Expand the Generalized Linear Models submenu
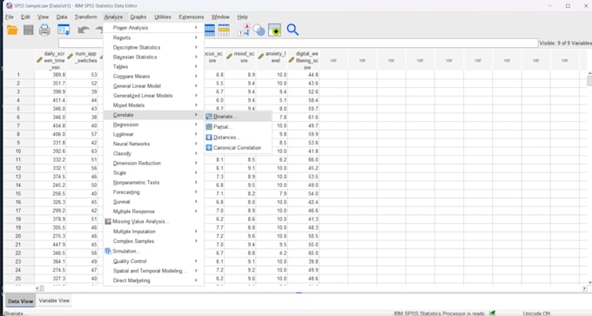The height and width of the screenshot is (316, 592). [x=153, y=96]
